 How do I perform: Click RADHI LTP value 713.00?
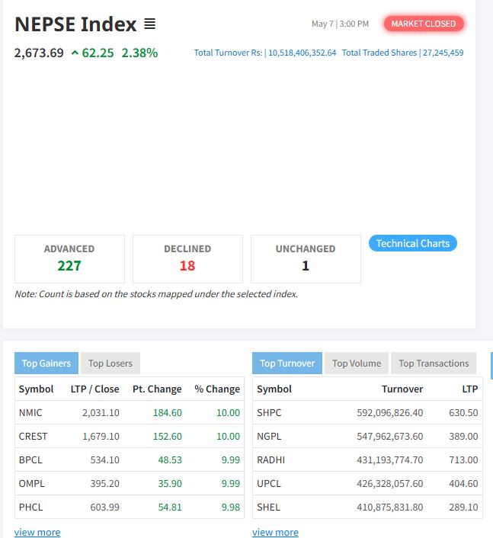click(x=463, y=460)
